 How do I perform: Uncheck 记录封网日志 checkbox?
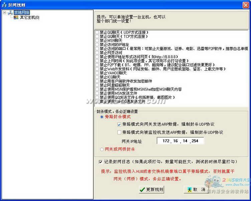tap(100, 162)
